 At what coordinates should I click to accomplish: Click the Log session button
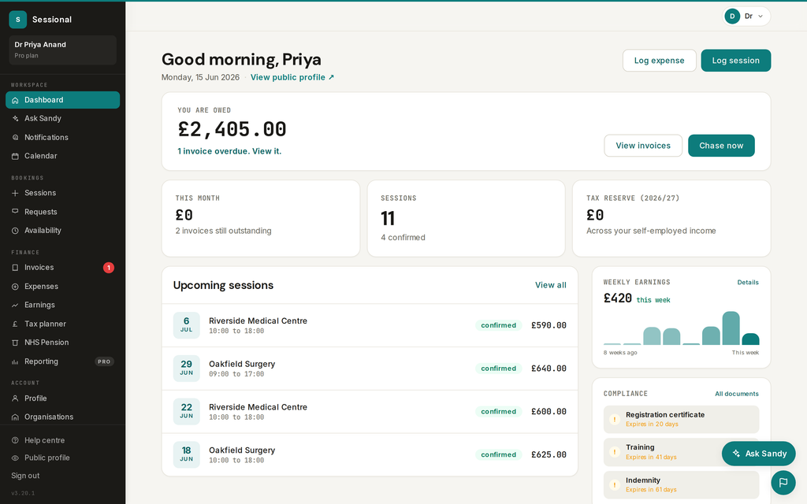coord(736,61)
